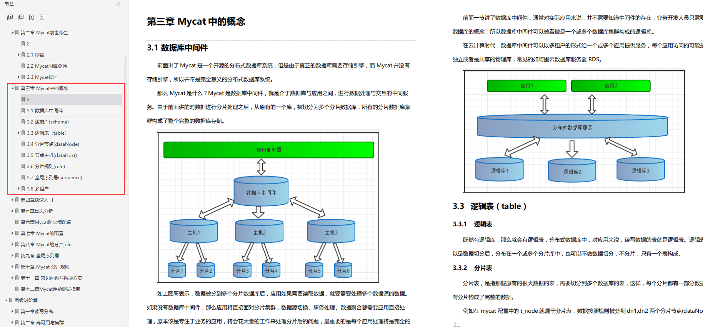Click the 分片6 shard in diagram
This screenshot has height=327, width=703.
(x=343, y=270)
